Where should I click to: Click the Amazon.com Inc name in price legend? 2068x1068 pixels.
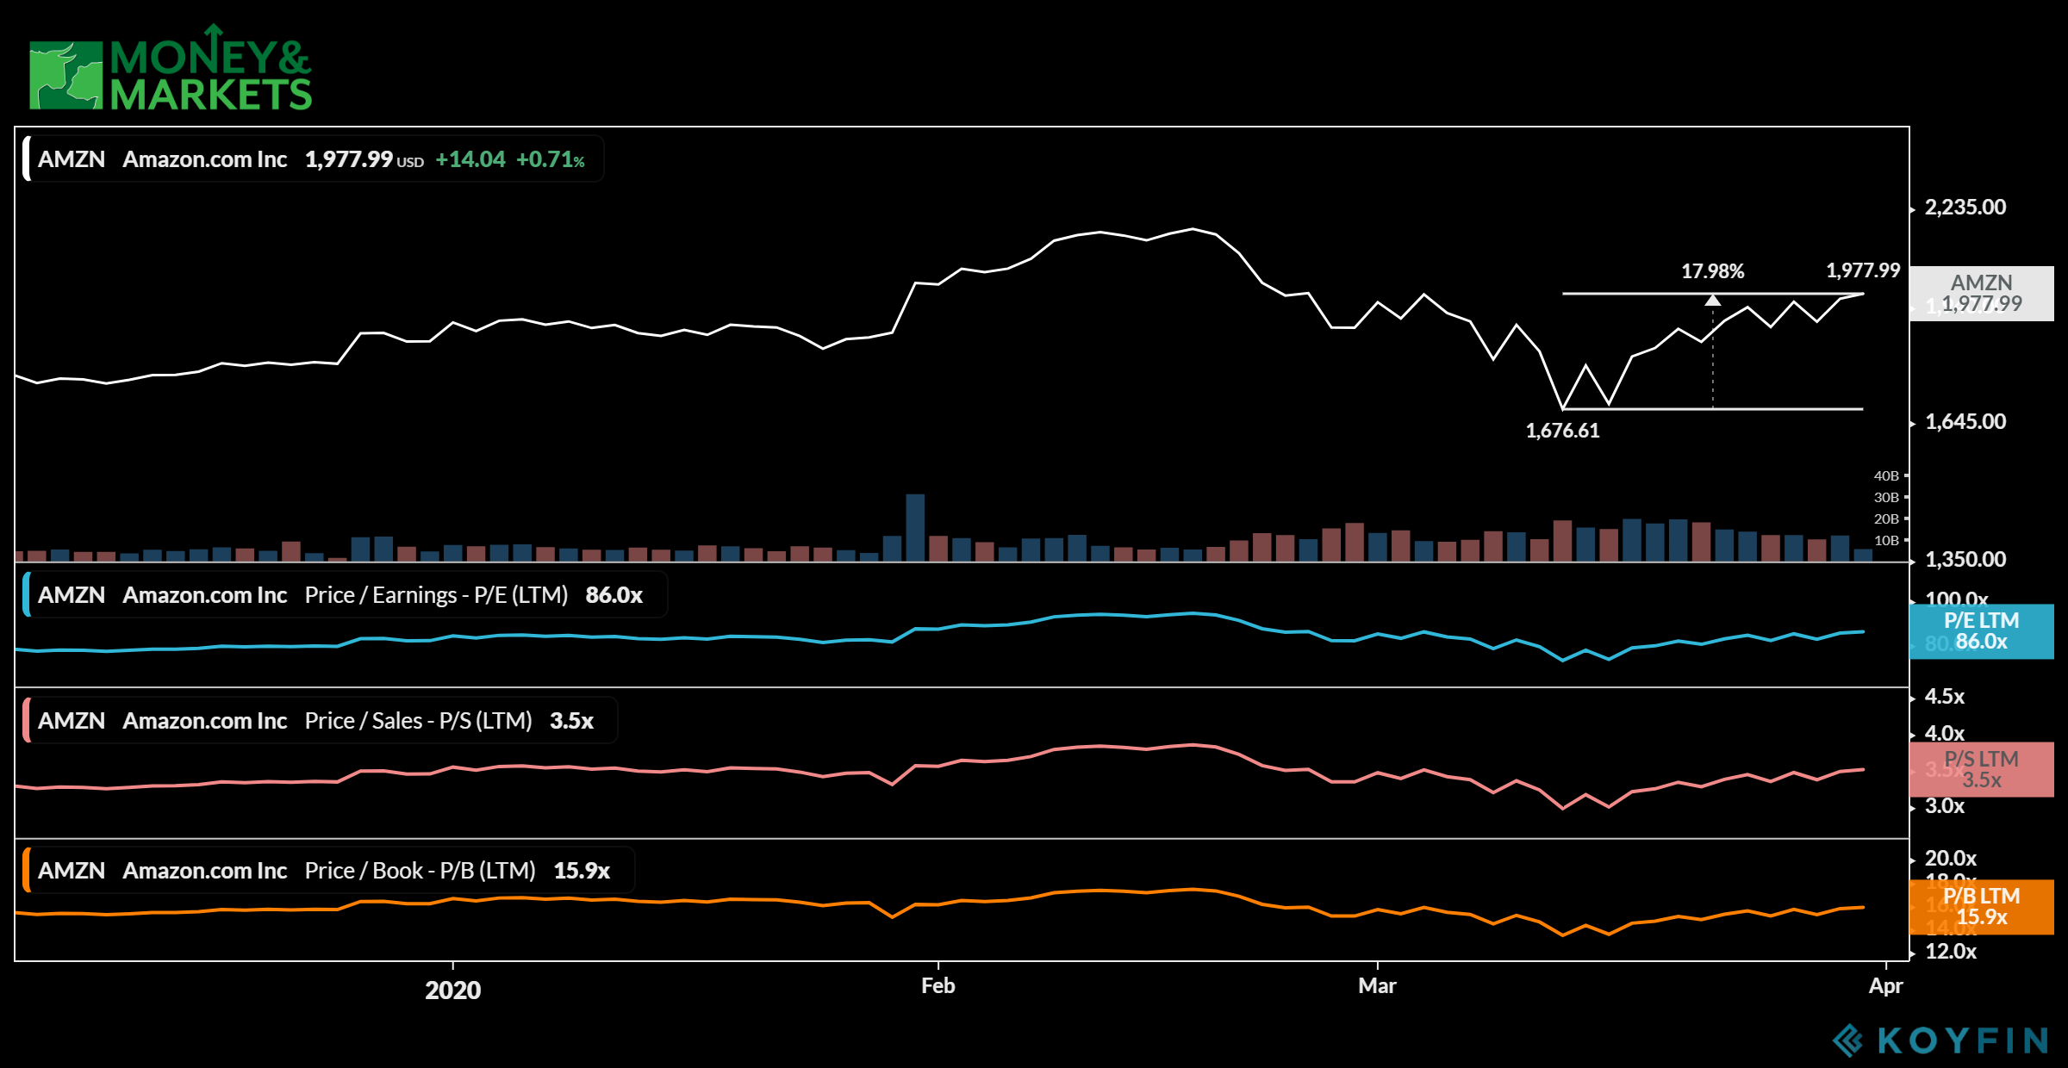205,159
